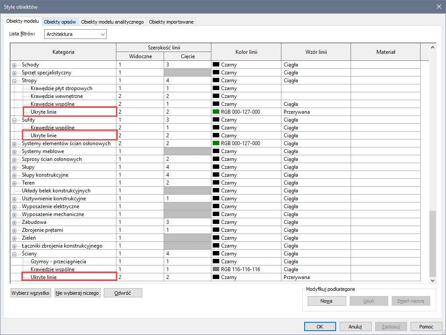The image size is (446, 335).
Task: Create a subcategory with the Nowa button
Action: click(327, 301)
